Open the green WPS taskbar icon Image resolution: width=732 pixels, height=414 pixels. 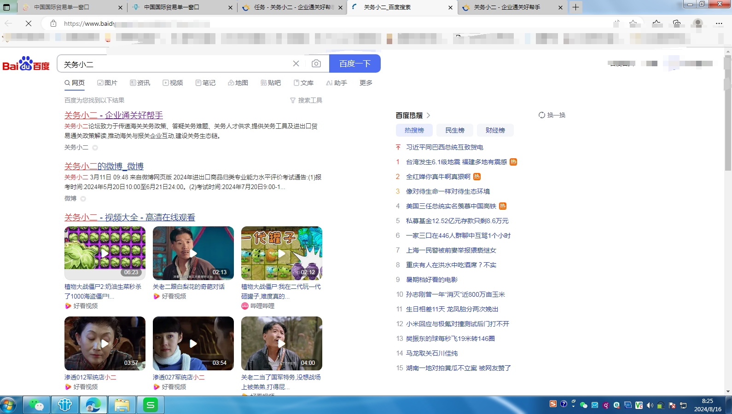(151, 405)
